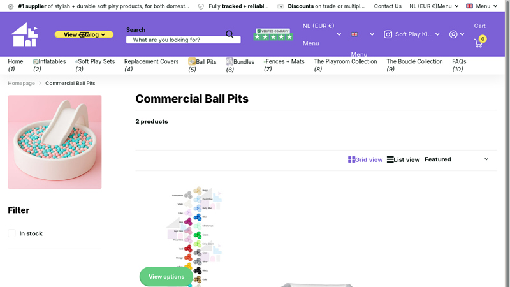Expand NL (EUR €) currency menu in header
The image size is (510, 287).
322,34
